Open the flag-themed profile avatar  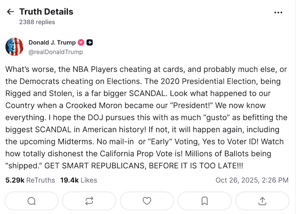14,47
